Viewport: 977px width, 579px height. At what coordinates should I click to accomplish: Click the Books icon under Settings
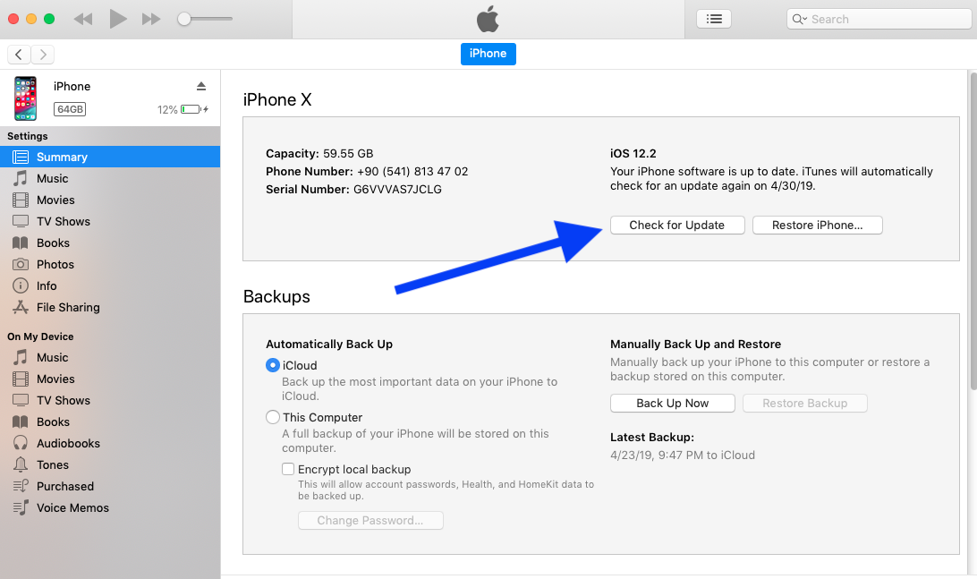21,243
